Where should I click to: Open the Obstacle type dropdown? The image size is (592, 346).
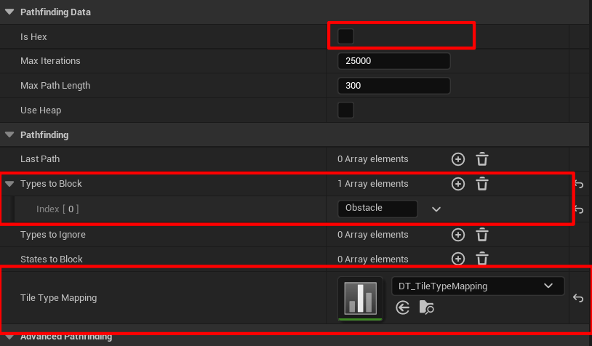click(436, 209)
